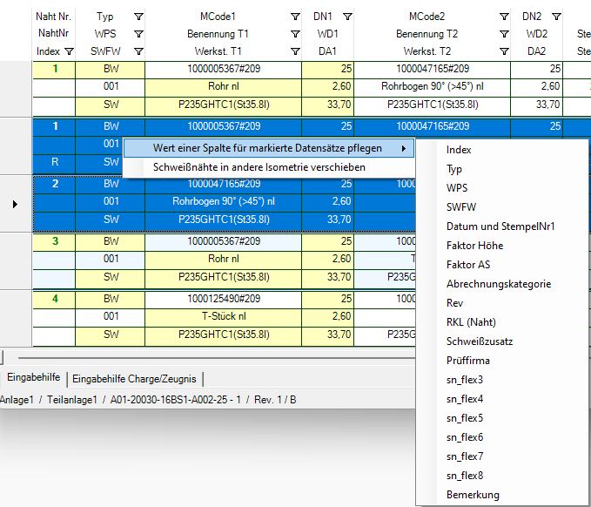Viewport: 591px width, 507px height.
Task: Select 'Datum und StempelNr1' submenu entry
Action: coord(500,226)
